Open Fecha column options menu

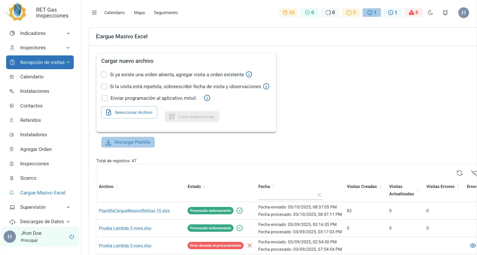[274, 186]
